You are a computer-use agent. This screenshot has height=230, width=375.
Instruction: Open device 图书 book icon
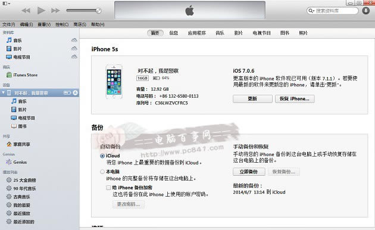14,126
